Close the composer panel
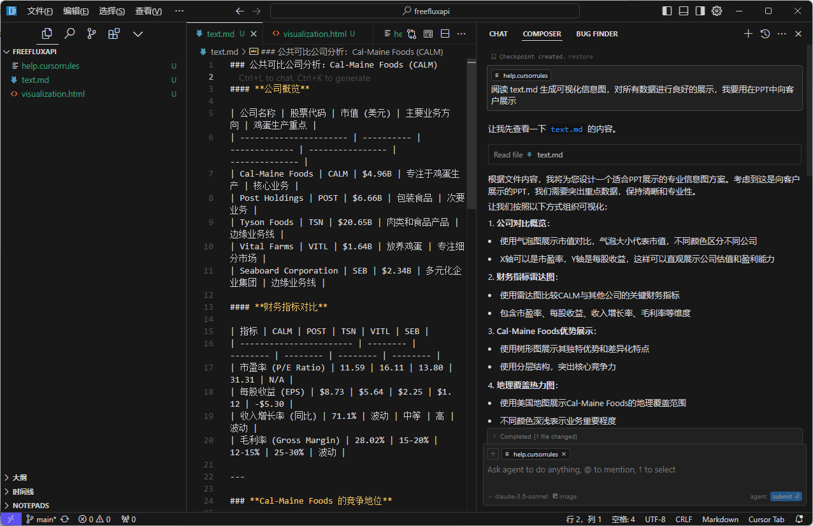This screenshot has width=813, height=526. click(798, 34)
